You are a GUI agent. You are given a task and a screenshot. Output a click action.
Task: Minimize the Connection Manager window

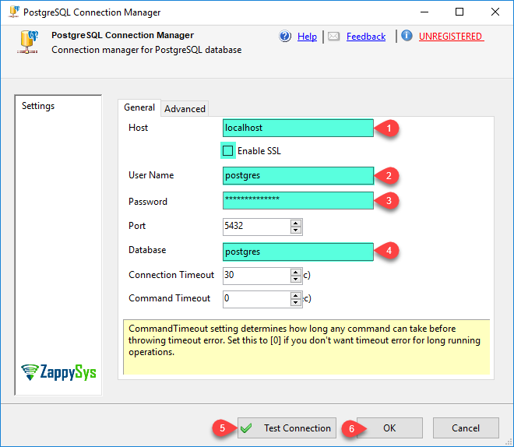[424, 12]
